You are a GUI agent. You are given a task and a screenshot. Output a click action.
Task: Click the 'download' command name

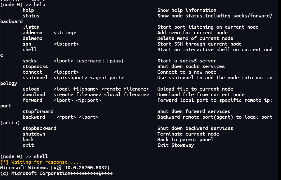(x=34, y=94)
